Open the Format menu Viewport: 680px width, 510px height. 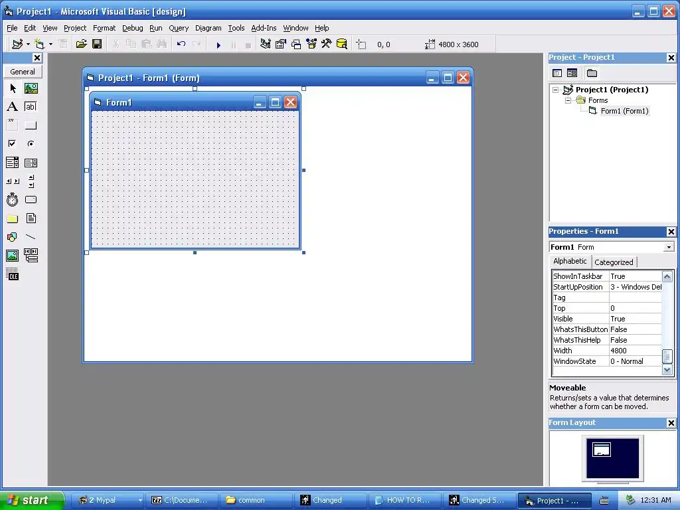(x=104, y=28)
